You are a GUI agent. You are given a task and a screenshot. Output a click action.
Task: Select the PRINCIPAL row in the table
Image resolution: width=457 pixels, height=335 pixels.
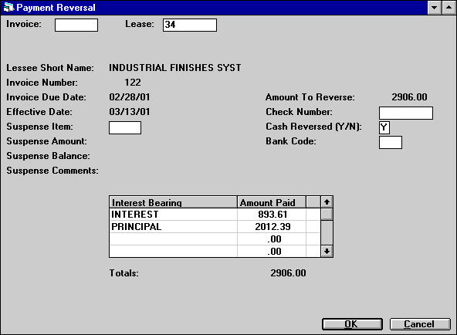coord(215,227)
